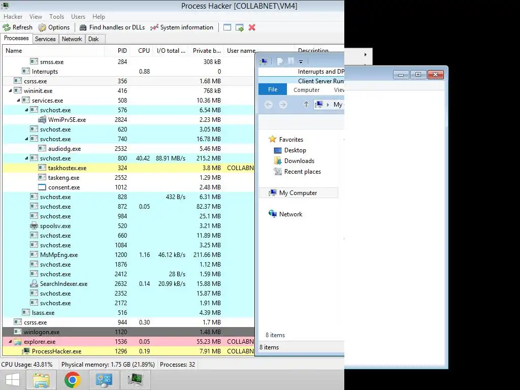Click Explorer Forward navigation arrow
The image size is (520, 390).
coord(283,105)
